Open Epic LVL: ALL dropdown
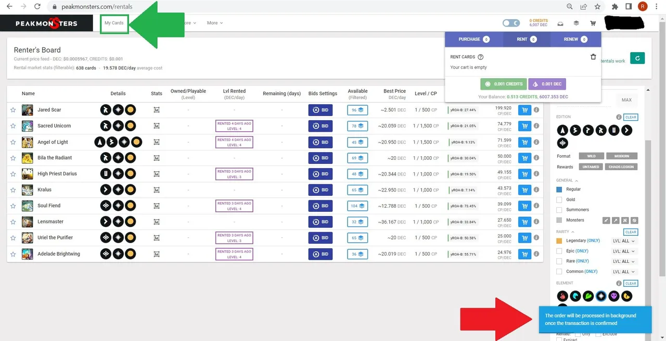Image resolution: width=666 pixels, height=341 pixels. pos(624,251)
